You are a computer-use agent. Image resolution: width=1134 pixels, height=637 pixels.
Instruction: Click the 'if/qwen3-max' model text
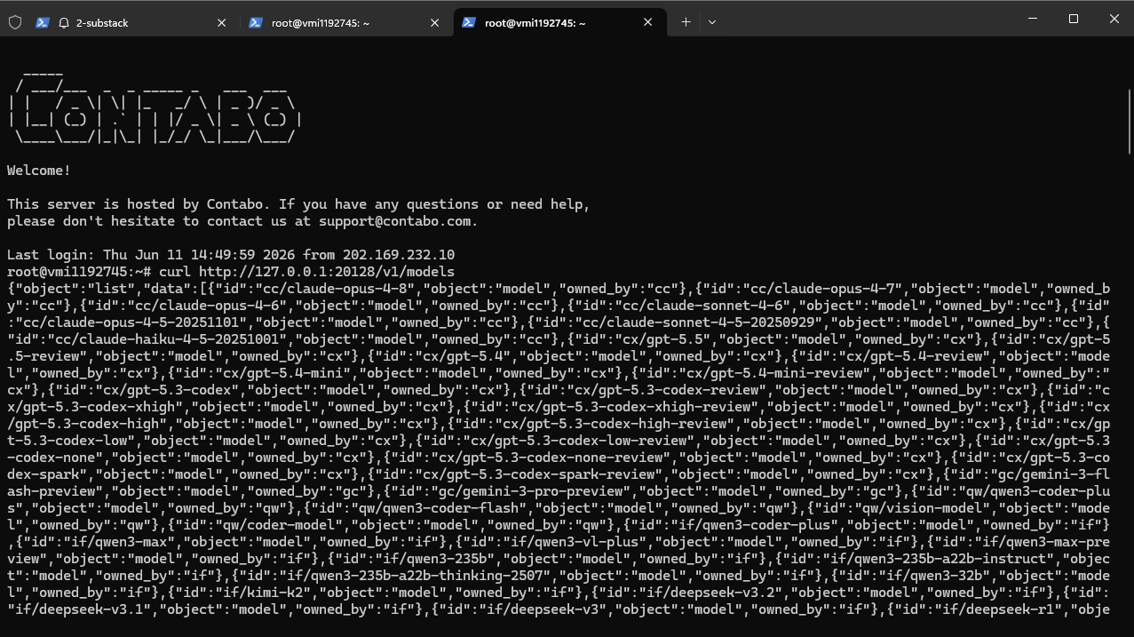[119, 542]
